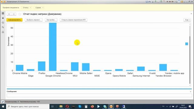Open the Еще dropdown button
Viewport: 194px width, 109px height.
coord(187,20)
